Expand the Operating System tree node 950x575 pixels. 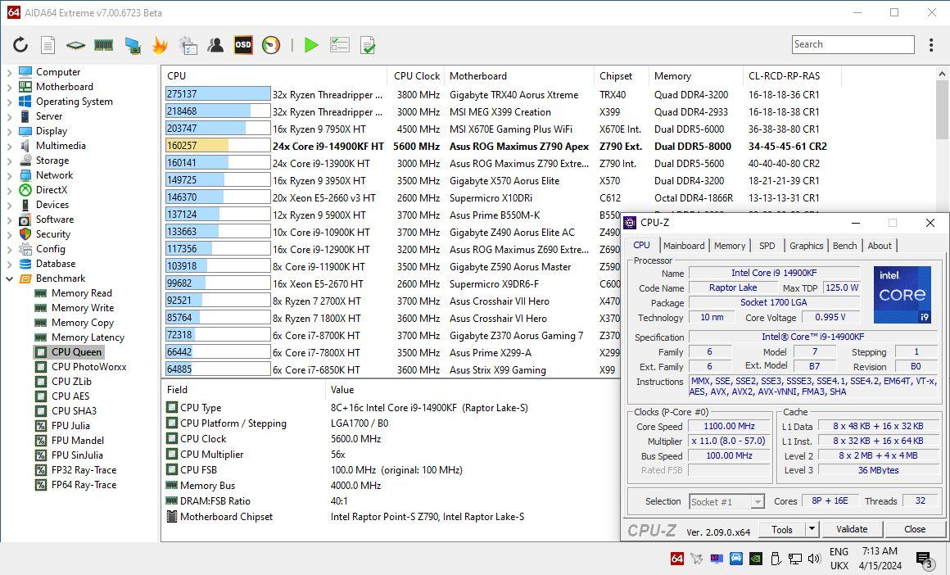tap(9, 102)
